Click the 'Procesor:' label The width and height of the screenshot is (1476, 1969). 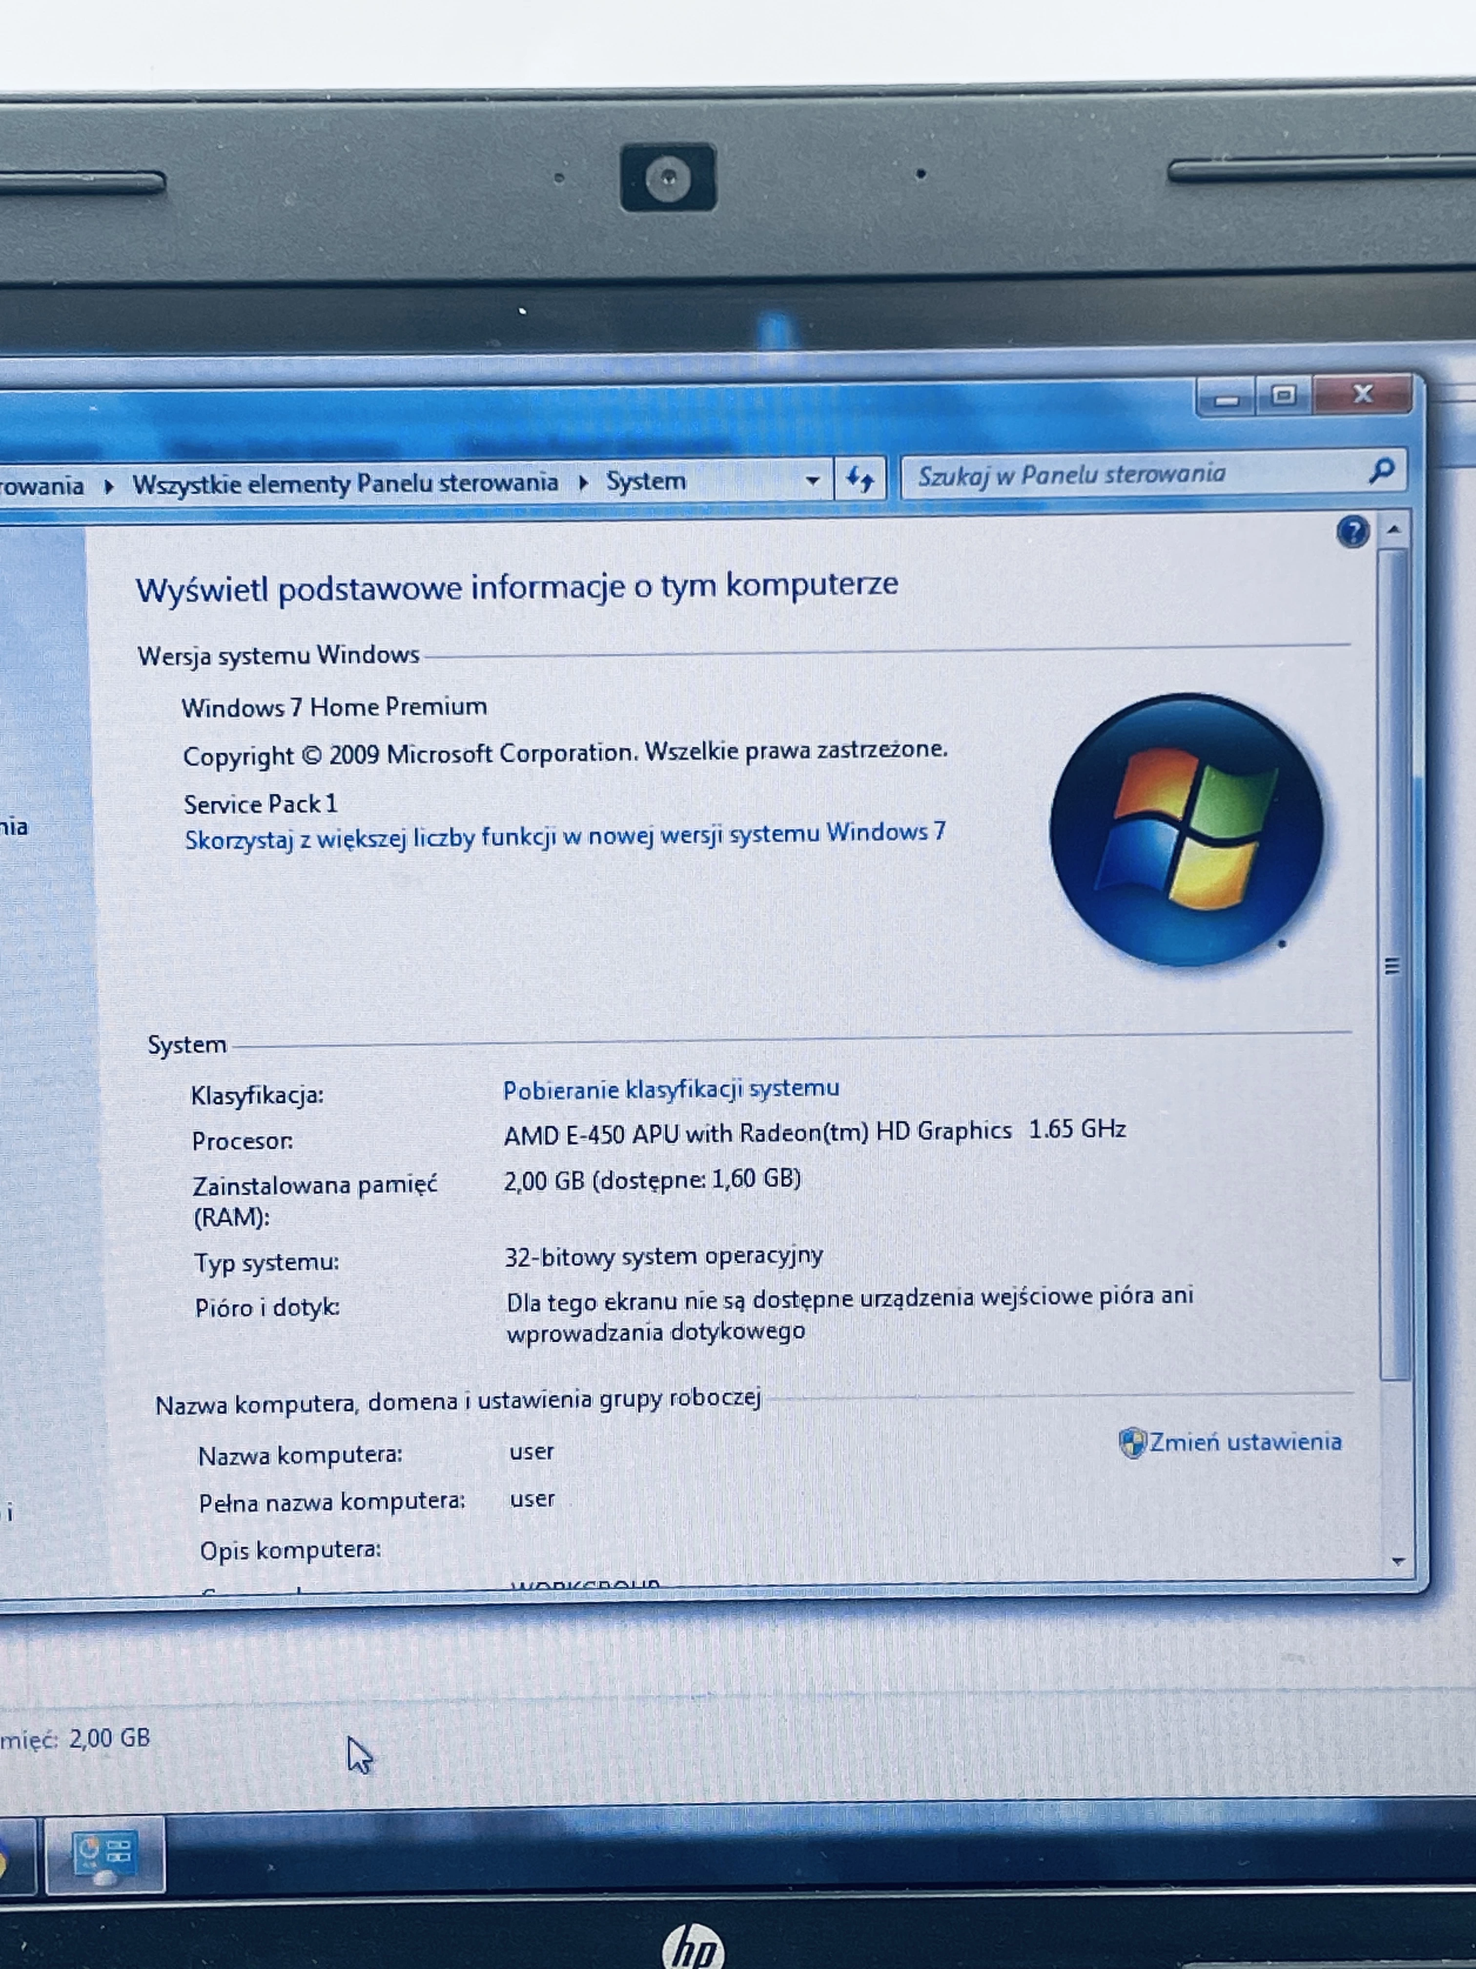point(242,1141)
